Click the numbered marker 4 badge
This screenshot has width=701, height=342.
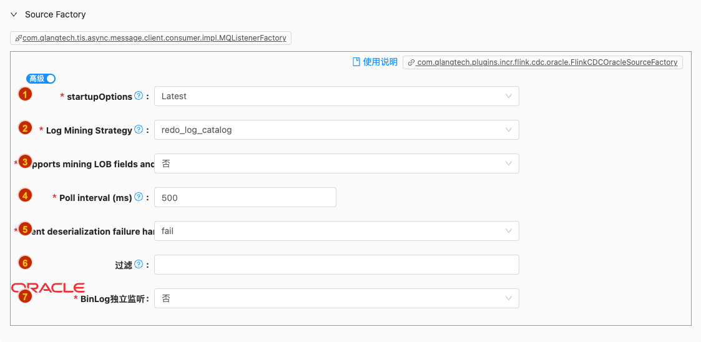click(x=25, y=195)
